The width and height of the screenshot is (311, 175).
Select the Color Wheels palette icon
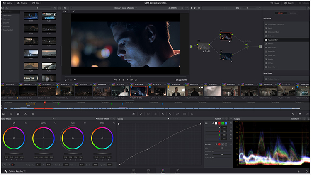click(18, 114)
